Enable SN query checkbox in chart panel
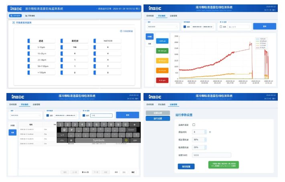Image resolution: width=285 pixels, height=182 pixels. click(x=221, y=27)
